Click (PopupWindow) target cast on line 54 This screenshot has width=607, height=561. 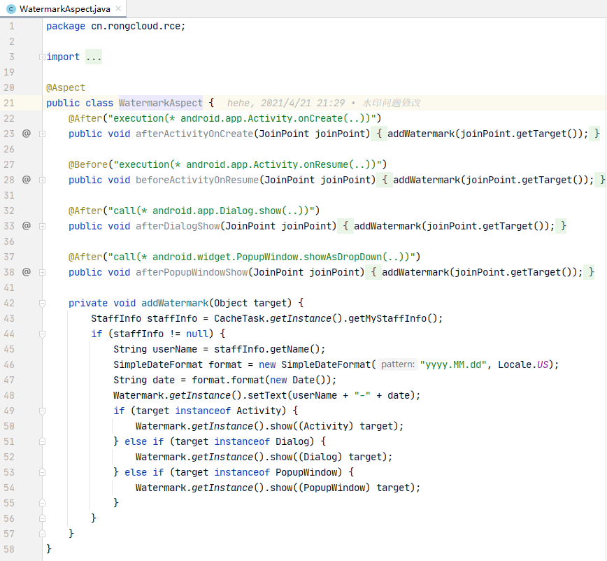356,488
